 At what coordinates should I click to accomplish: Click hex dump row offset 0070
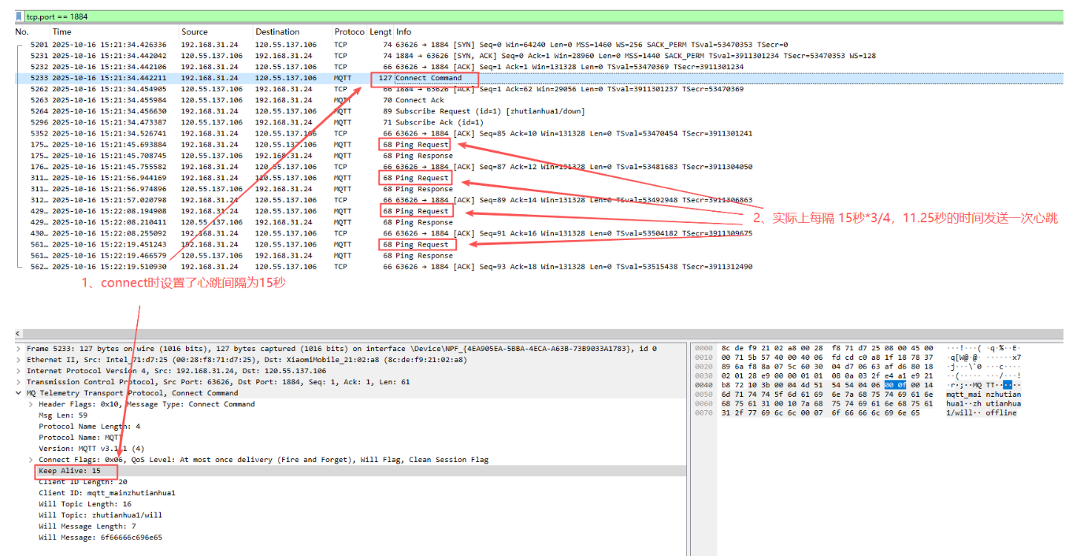[704, 413]
